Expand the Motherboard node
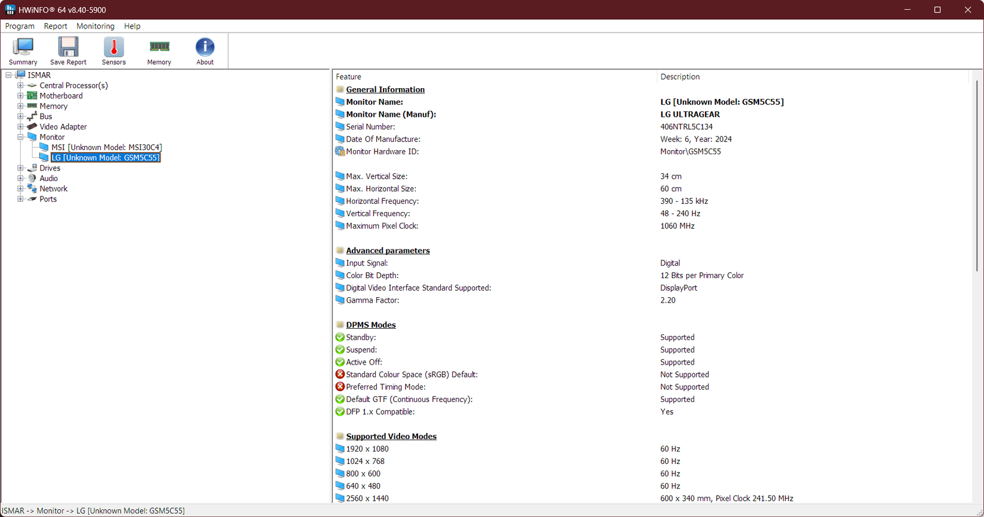The height and width of the screenshot is (517, 984). (20, 96)
